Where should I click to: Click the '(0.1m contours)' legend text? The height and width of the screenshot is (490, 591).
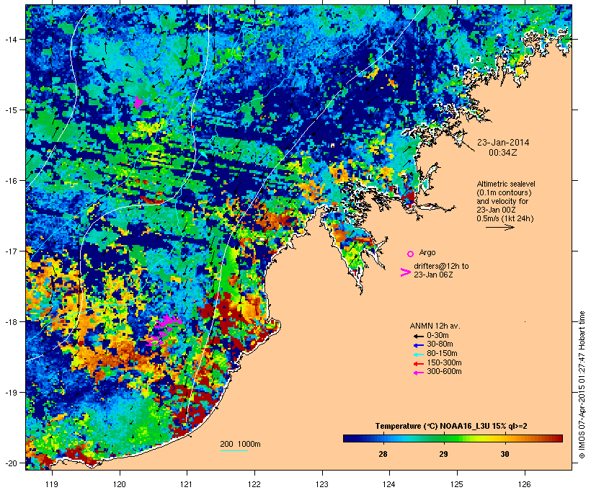pyautogui.click(x=504, y=192)
